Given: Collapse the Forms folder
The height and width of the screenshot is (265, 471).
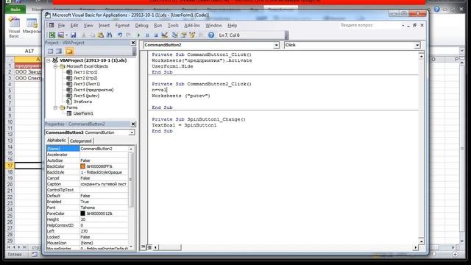Looking at the screenshot, I should pos(56,107).
